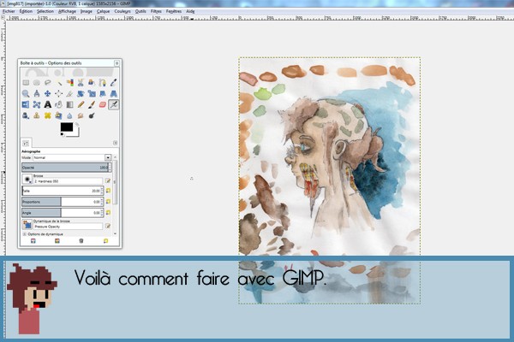Select the Heal tool
514x342 pixels.
pyautogui.click(x=47, y=116)
